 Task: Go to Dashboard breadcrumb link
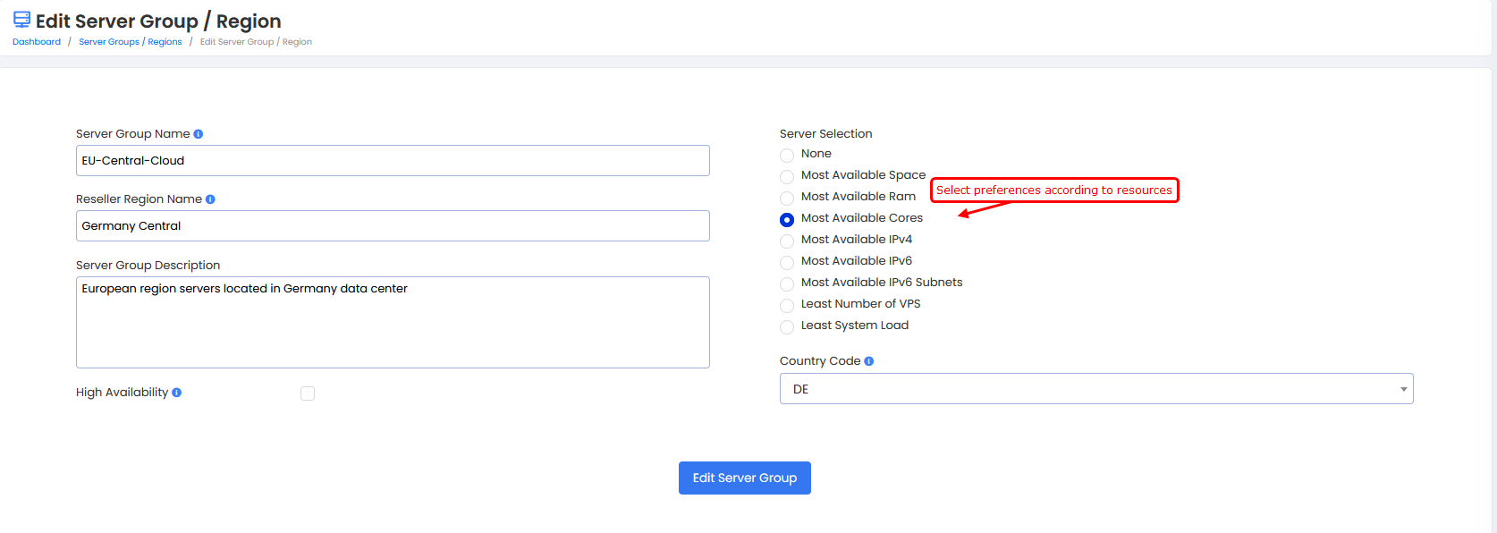[x=37, y=42]
